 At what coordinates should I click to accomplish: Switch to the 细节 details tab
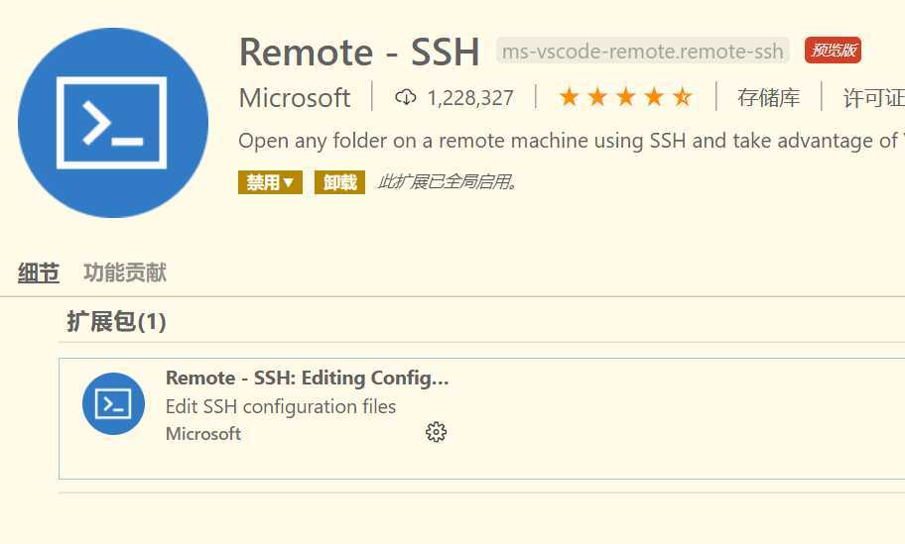pyautogui.click(x=38, y=272)
